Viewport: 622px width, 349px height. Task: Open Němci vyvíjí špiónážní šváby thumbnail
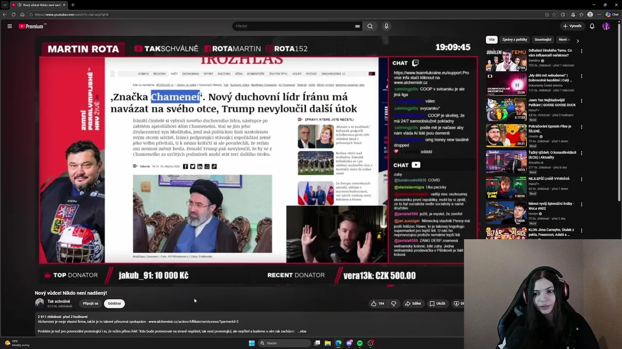[x=506, y=213]
